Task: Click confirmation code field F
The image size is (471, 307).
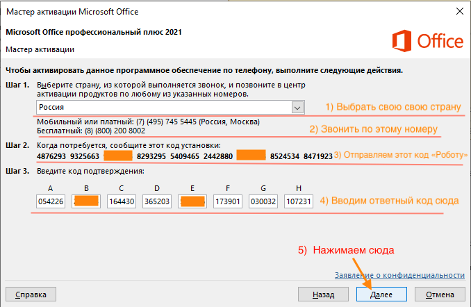Action: pos(228,201)
